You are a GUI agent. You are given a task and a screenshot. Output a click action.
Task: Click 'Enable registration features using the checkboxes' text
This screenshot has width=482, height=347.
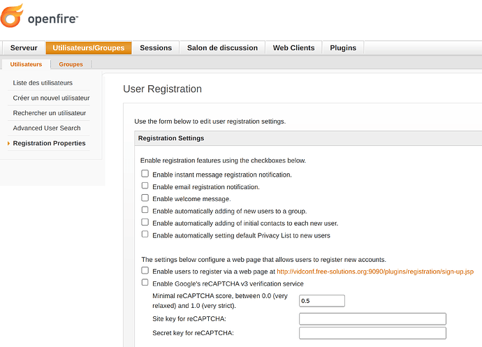click(223, 161)
